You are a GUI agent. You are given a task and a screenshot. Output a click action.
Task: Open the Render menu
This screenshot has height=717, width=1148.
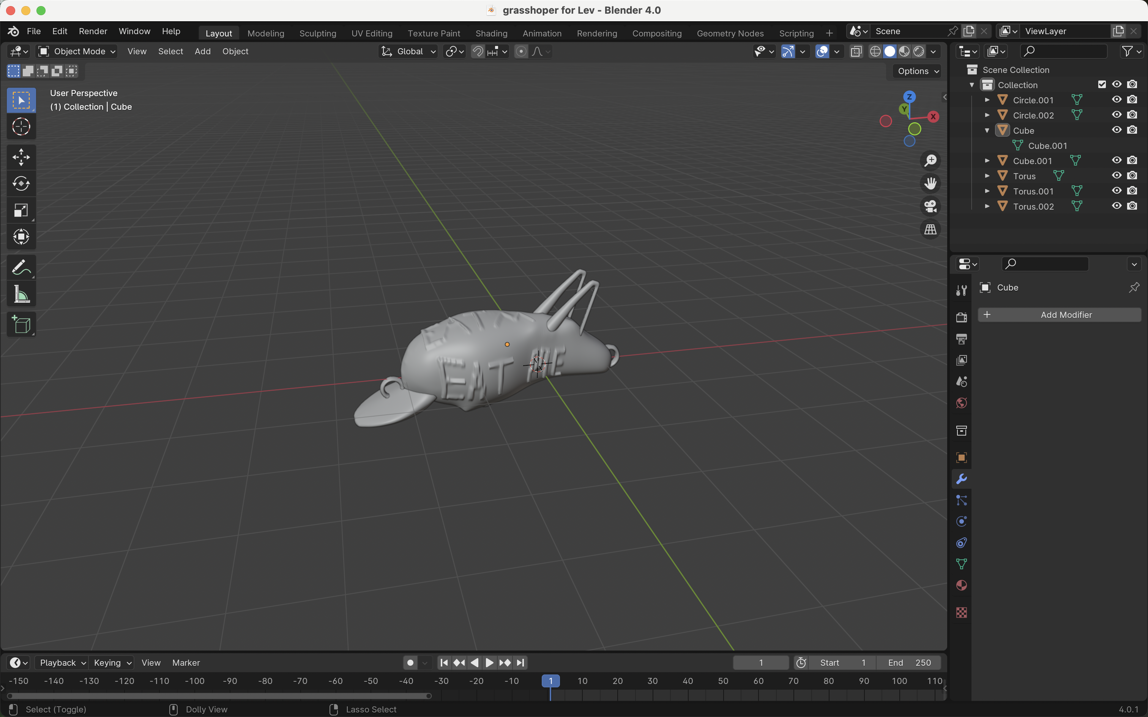coord(93,31)
